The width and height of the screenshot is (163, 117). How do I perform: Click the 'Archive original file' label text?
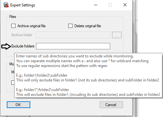tap(32, 26)
